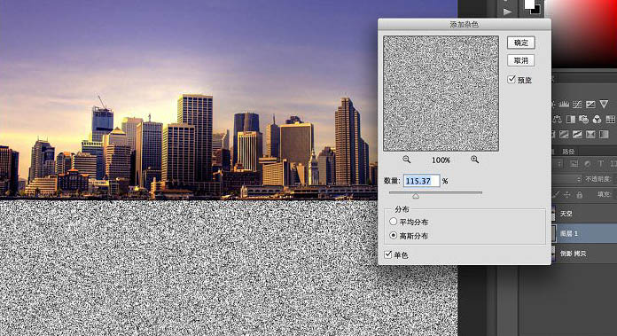Image resolution: width=617 pixels, height=336 pixels.
Task: Click the noise preview thumbnail in dialog
Action: tap(441, 94)
